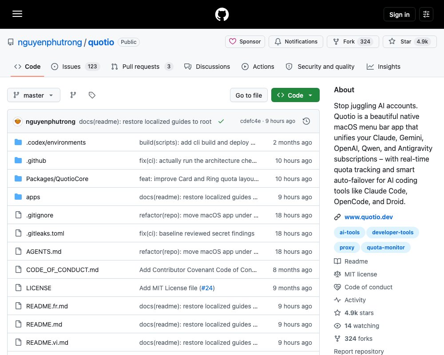
Task: Click the green check status icon
Action: tap(221, 121)
